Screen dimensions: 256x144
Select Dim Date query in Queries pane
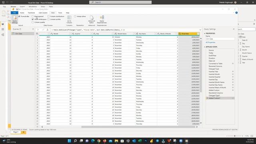click(23, 34)
